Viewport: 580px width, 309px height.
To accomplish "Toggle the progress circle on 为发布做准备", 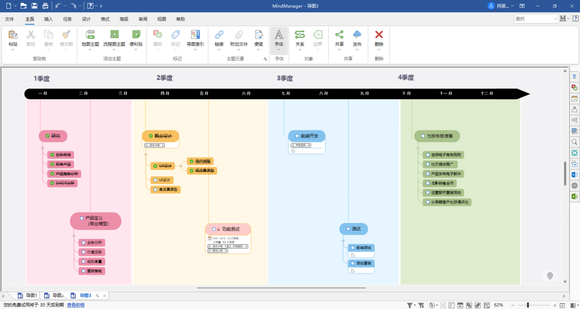I will pos(423,136).
